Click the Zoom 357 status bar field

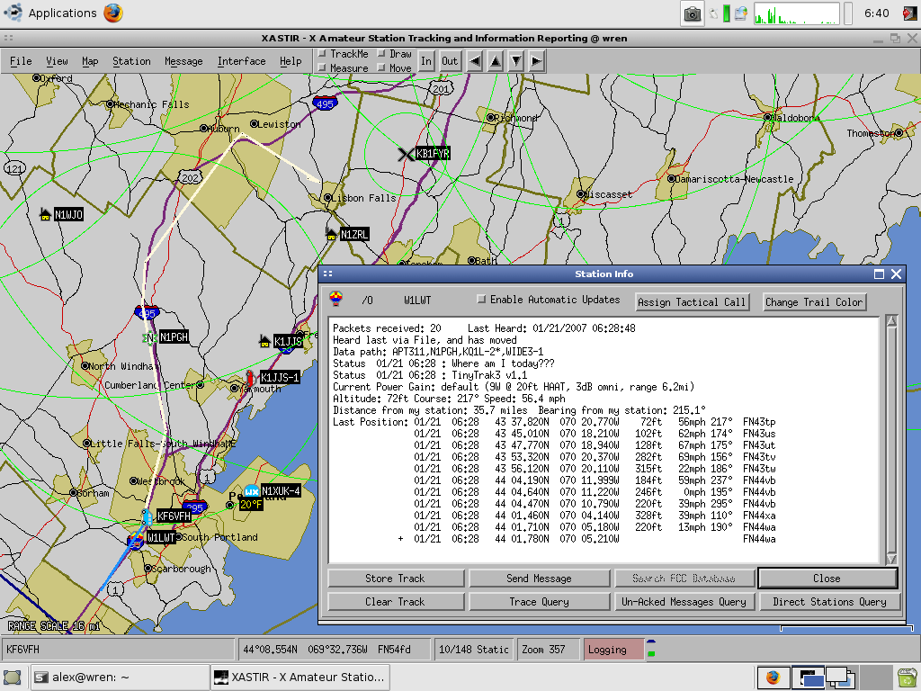pyautogui.click(x=548, y=650)
